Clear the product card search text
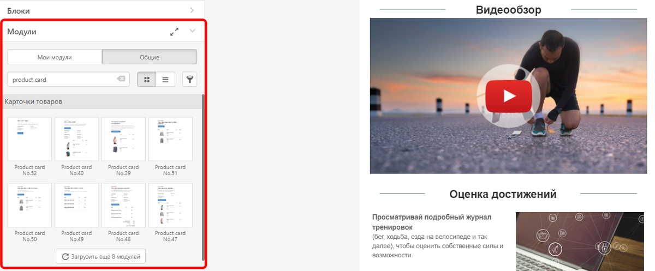 [121, 79]
